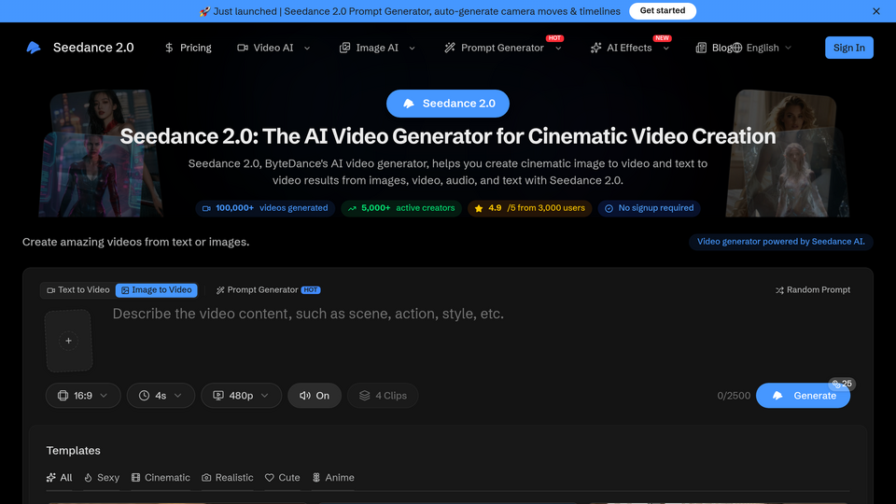
Task: Open the Blog link
Action: 714,48
